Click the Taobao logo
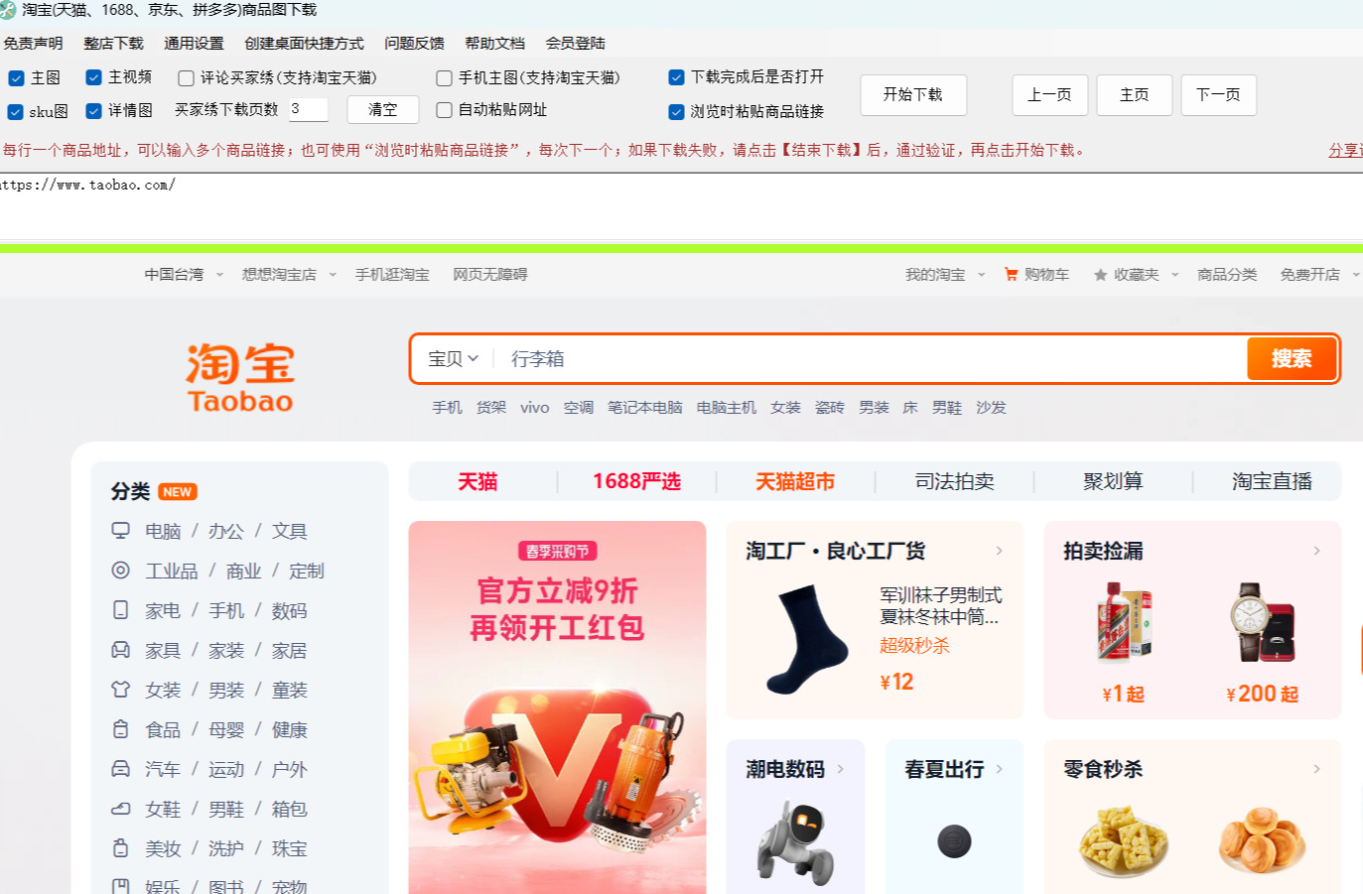The height and width of the screenshot is (894, 1363). 240,378
